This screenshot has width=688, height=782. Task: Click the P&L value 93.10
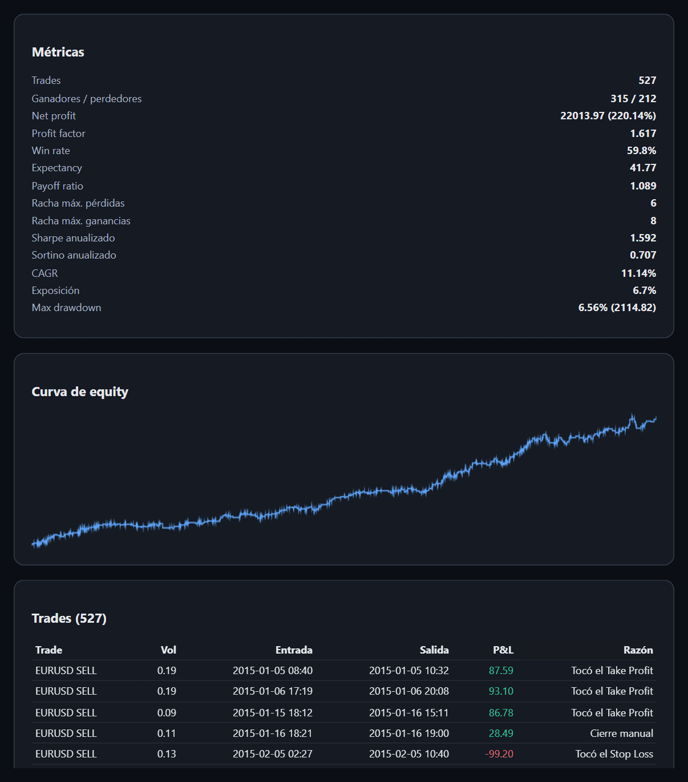(x=501, y=691)
